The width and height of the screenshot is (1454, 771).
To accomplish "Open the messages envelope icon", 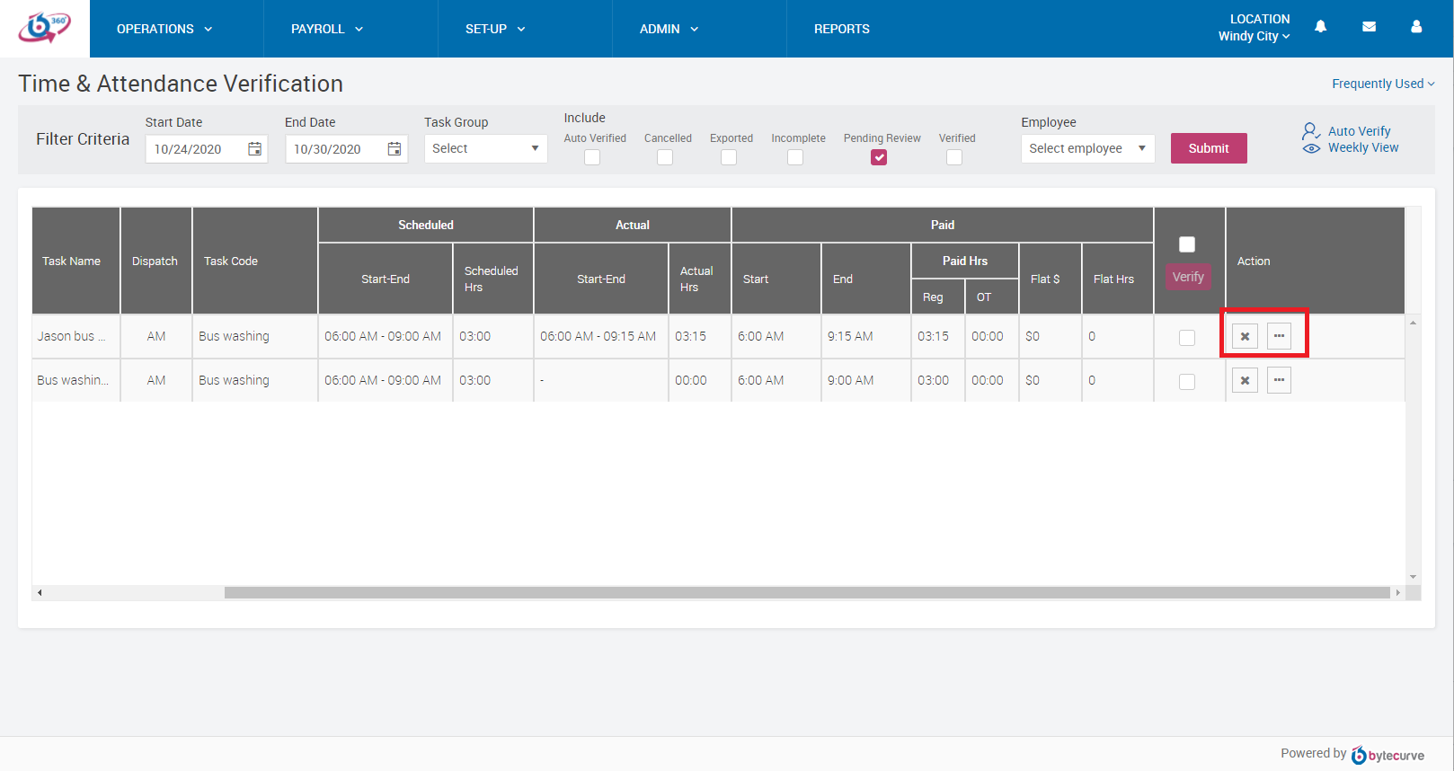I will point(1369,27).
